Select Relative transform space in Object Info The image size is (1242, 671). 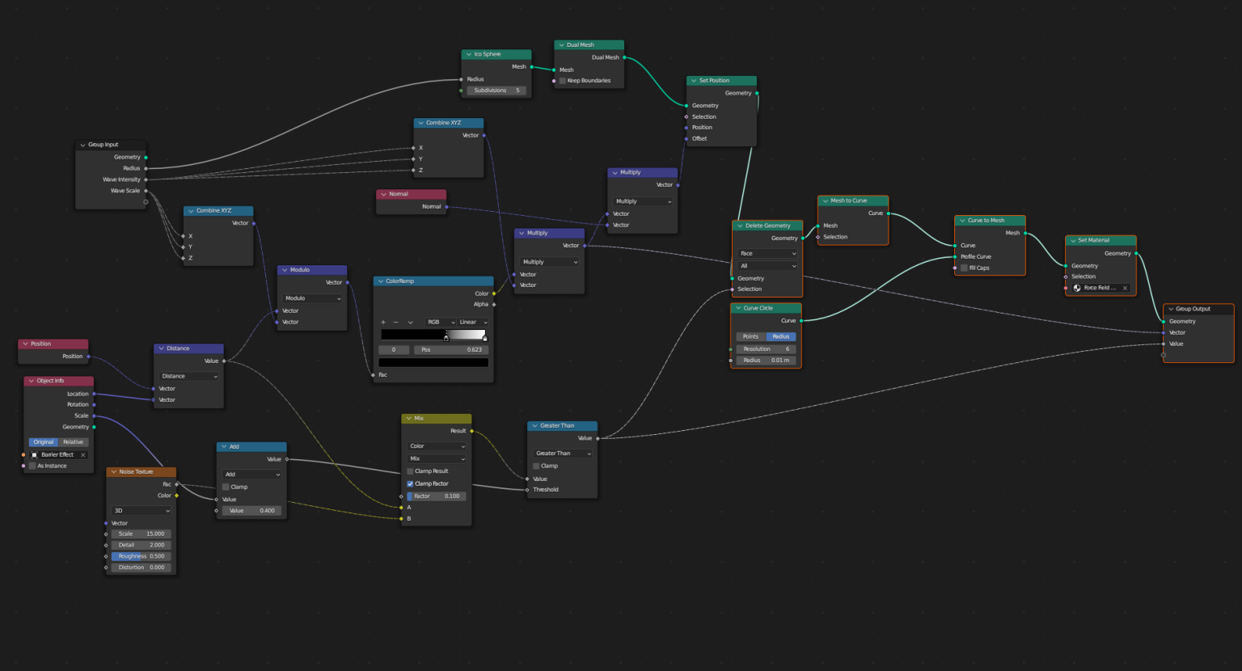(74, 442)
